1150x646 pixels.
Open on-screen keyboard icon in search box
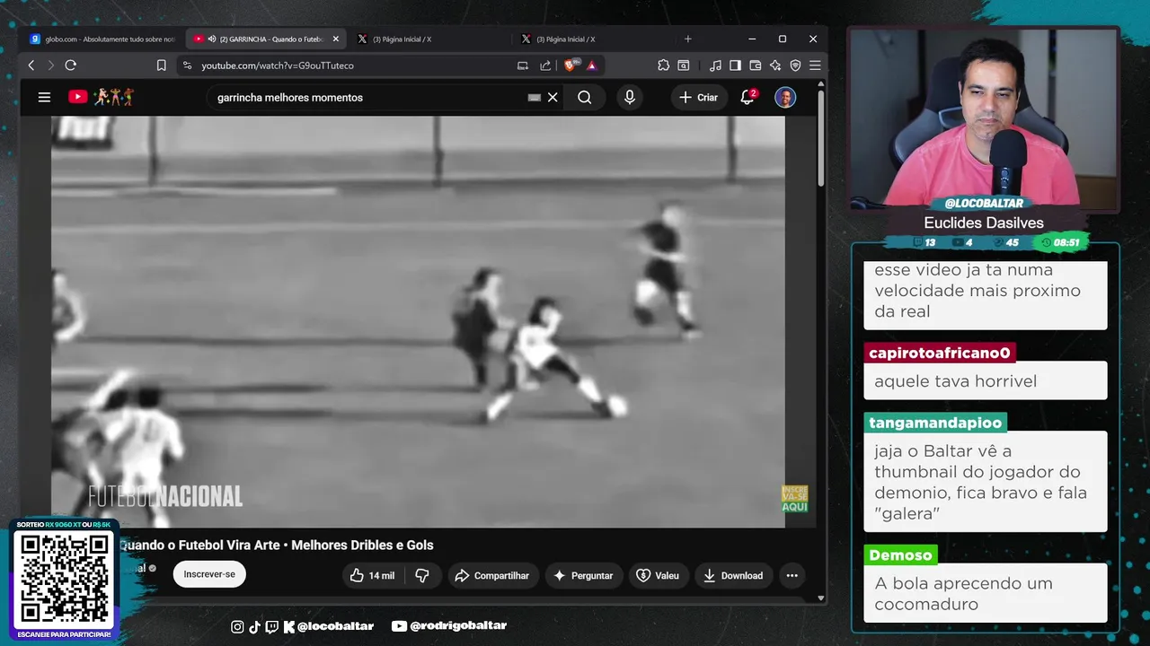pyautogui.click(x=535, y=97)
